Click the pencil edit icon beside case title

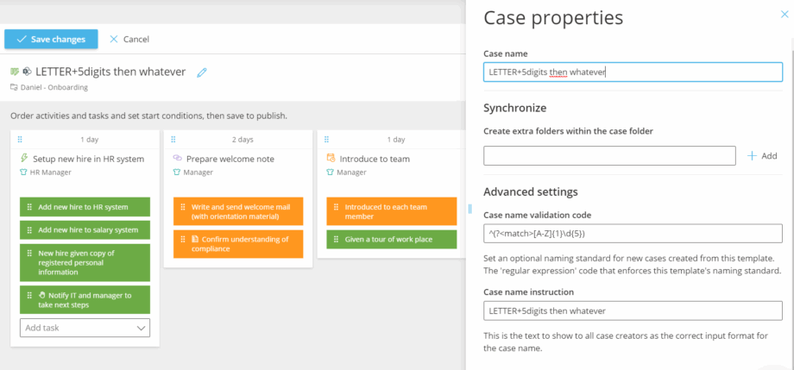pos(202,72)
